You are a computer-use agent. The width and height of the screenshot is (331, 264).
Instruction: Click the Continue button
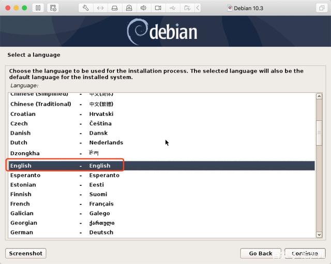305,253
